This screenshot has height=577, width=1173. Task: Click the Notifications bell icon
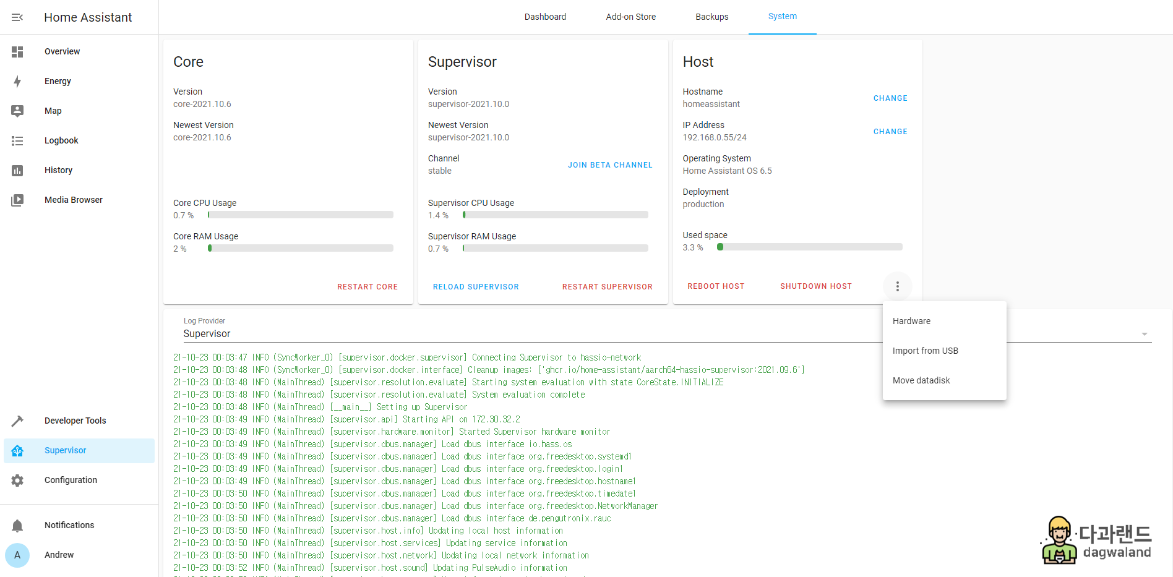pos(17,526)
